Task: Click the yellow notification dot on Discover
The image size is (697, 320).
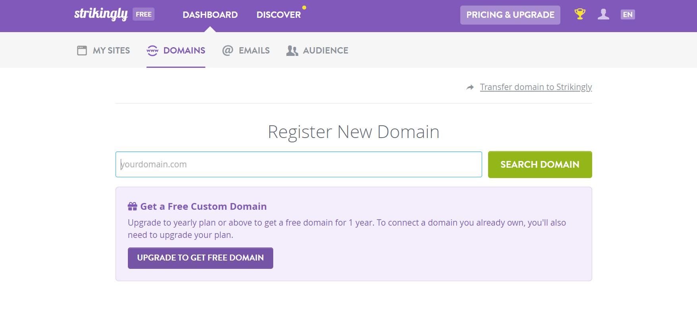Action: tap(304, 8)
